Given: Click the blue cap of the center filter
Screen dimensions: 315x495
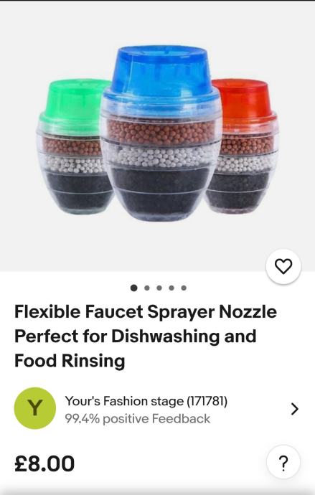Looking at the screenshot, I should 161,72.
